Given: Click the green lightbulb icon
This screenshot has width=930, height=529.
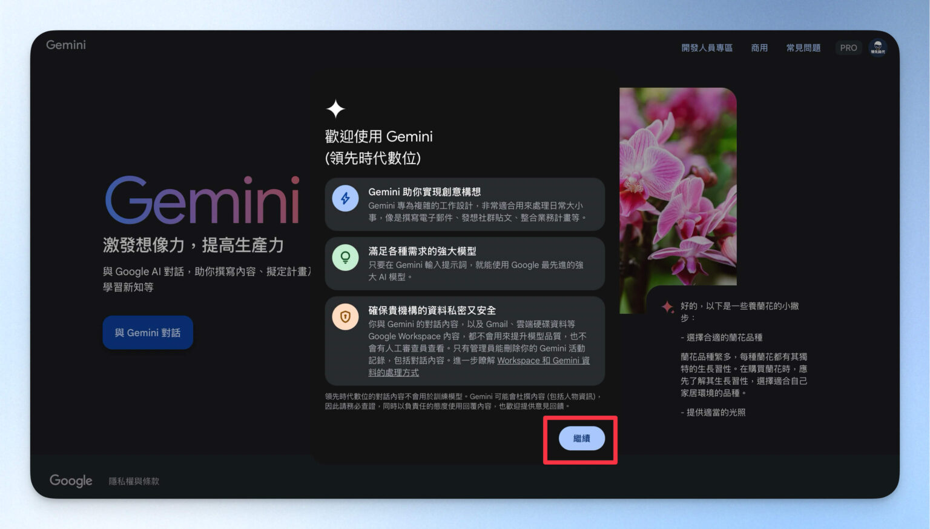Looking at the screenshot, I should click(345, 257).
